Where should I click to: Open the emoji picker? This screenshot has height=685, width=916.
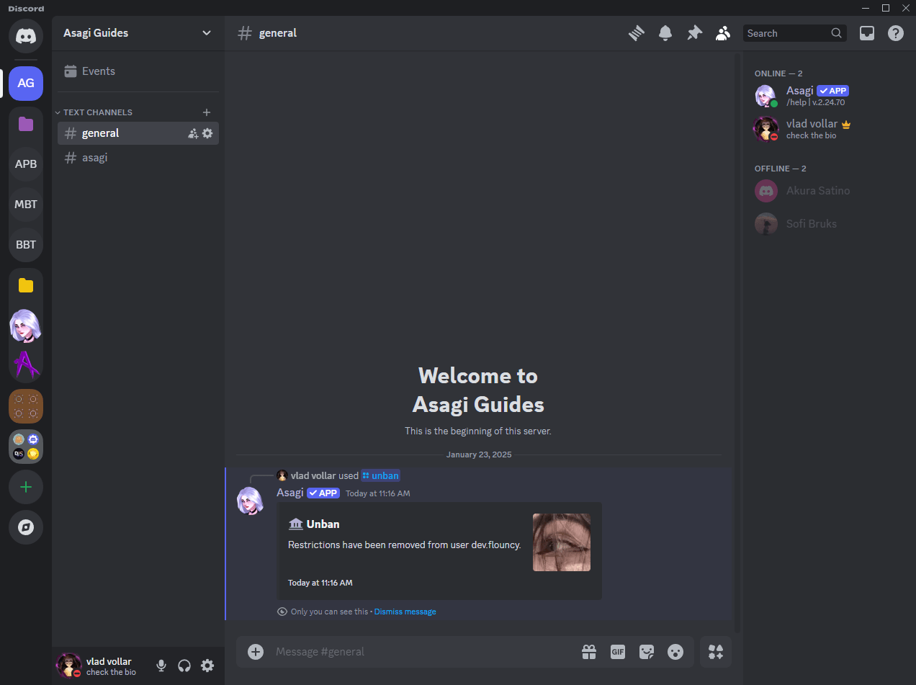[675, 652]
